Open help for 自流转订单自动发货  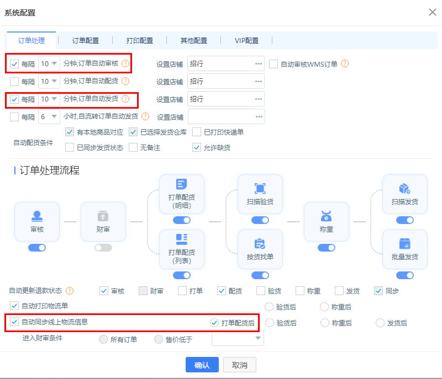145,116
